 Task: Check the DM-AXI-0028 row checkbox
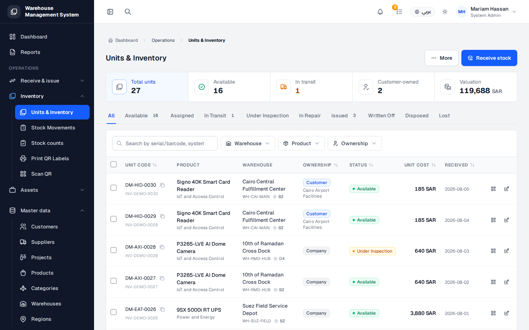point(114,250)
